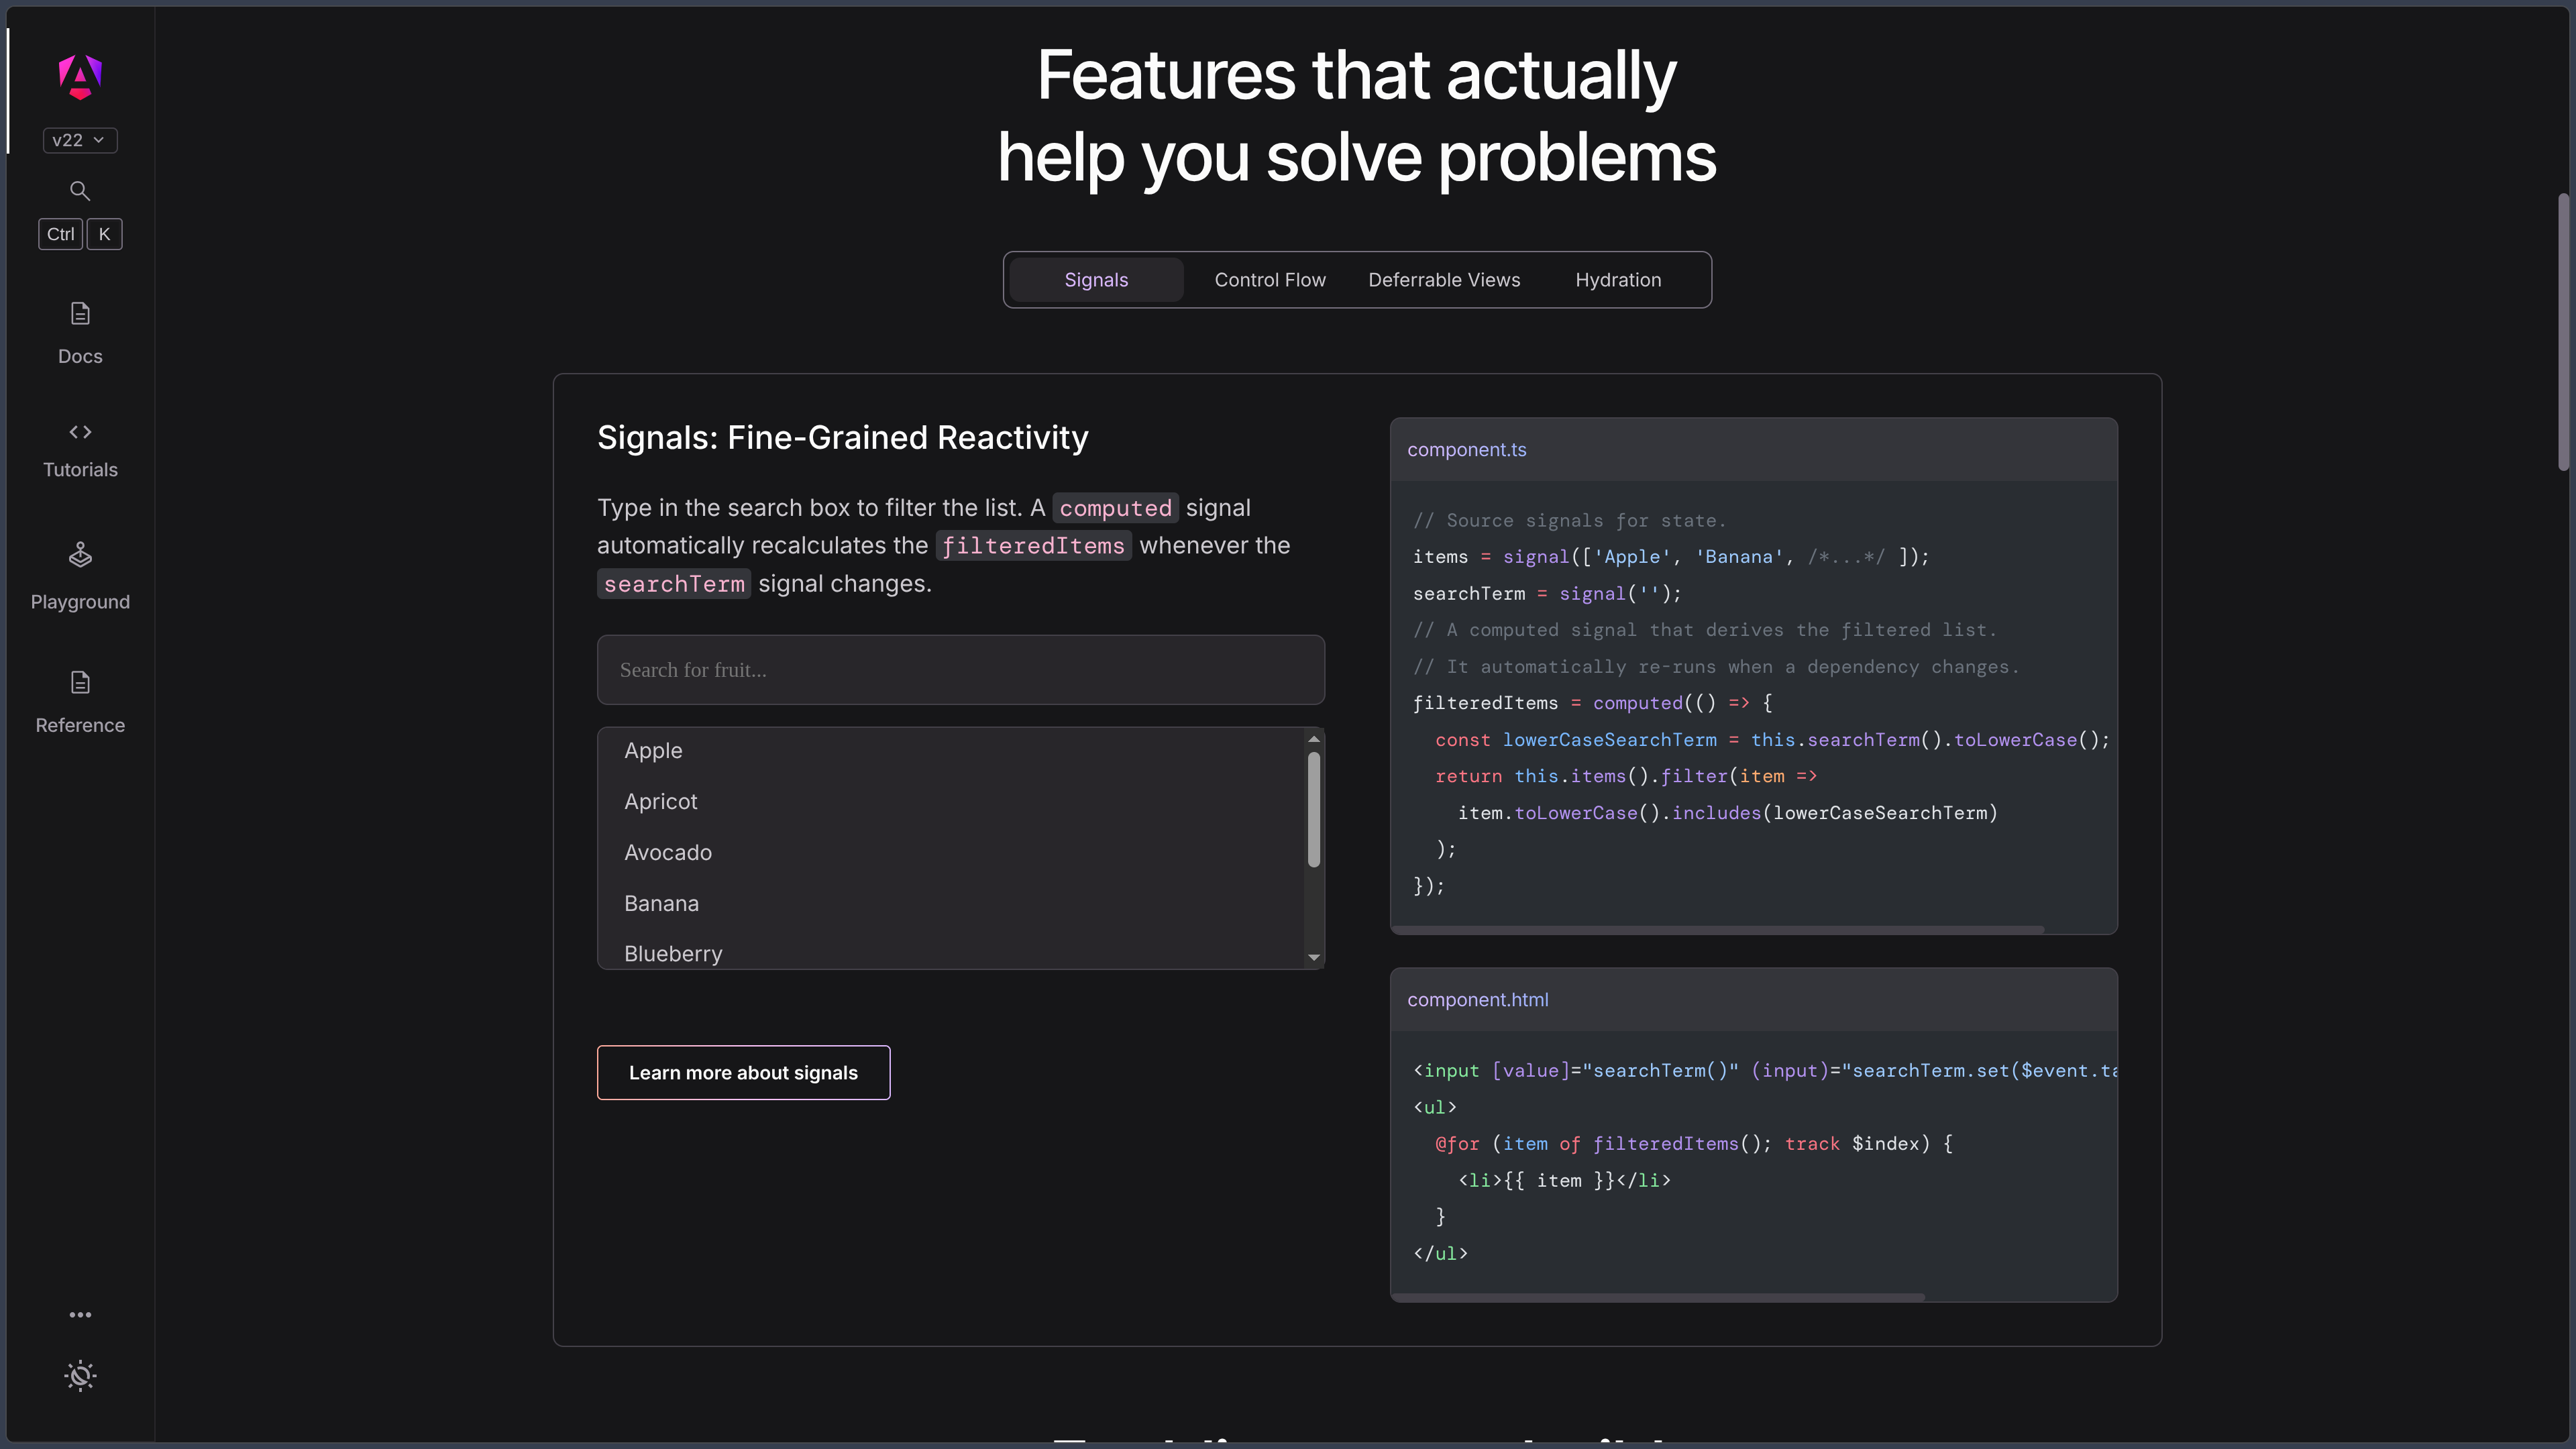Open the Playground icon

[80, 555]
